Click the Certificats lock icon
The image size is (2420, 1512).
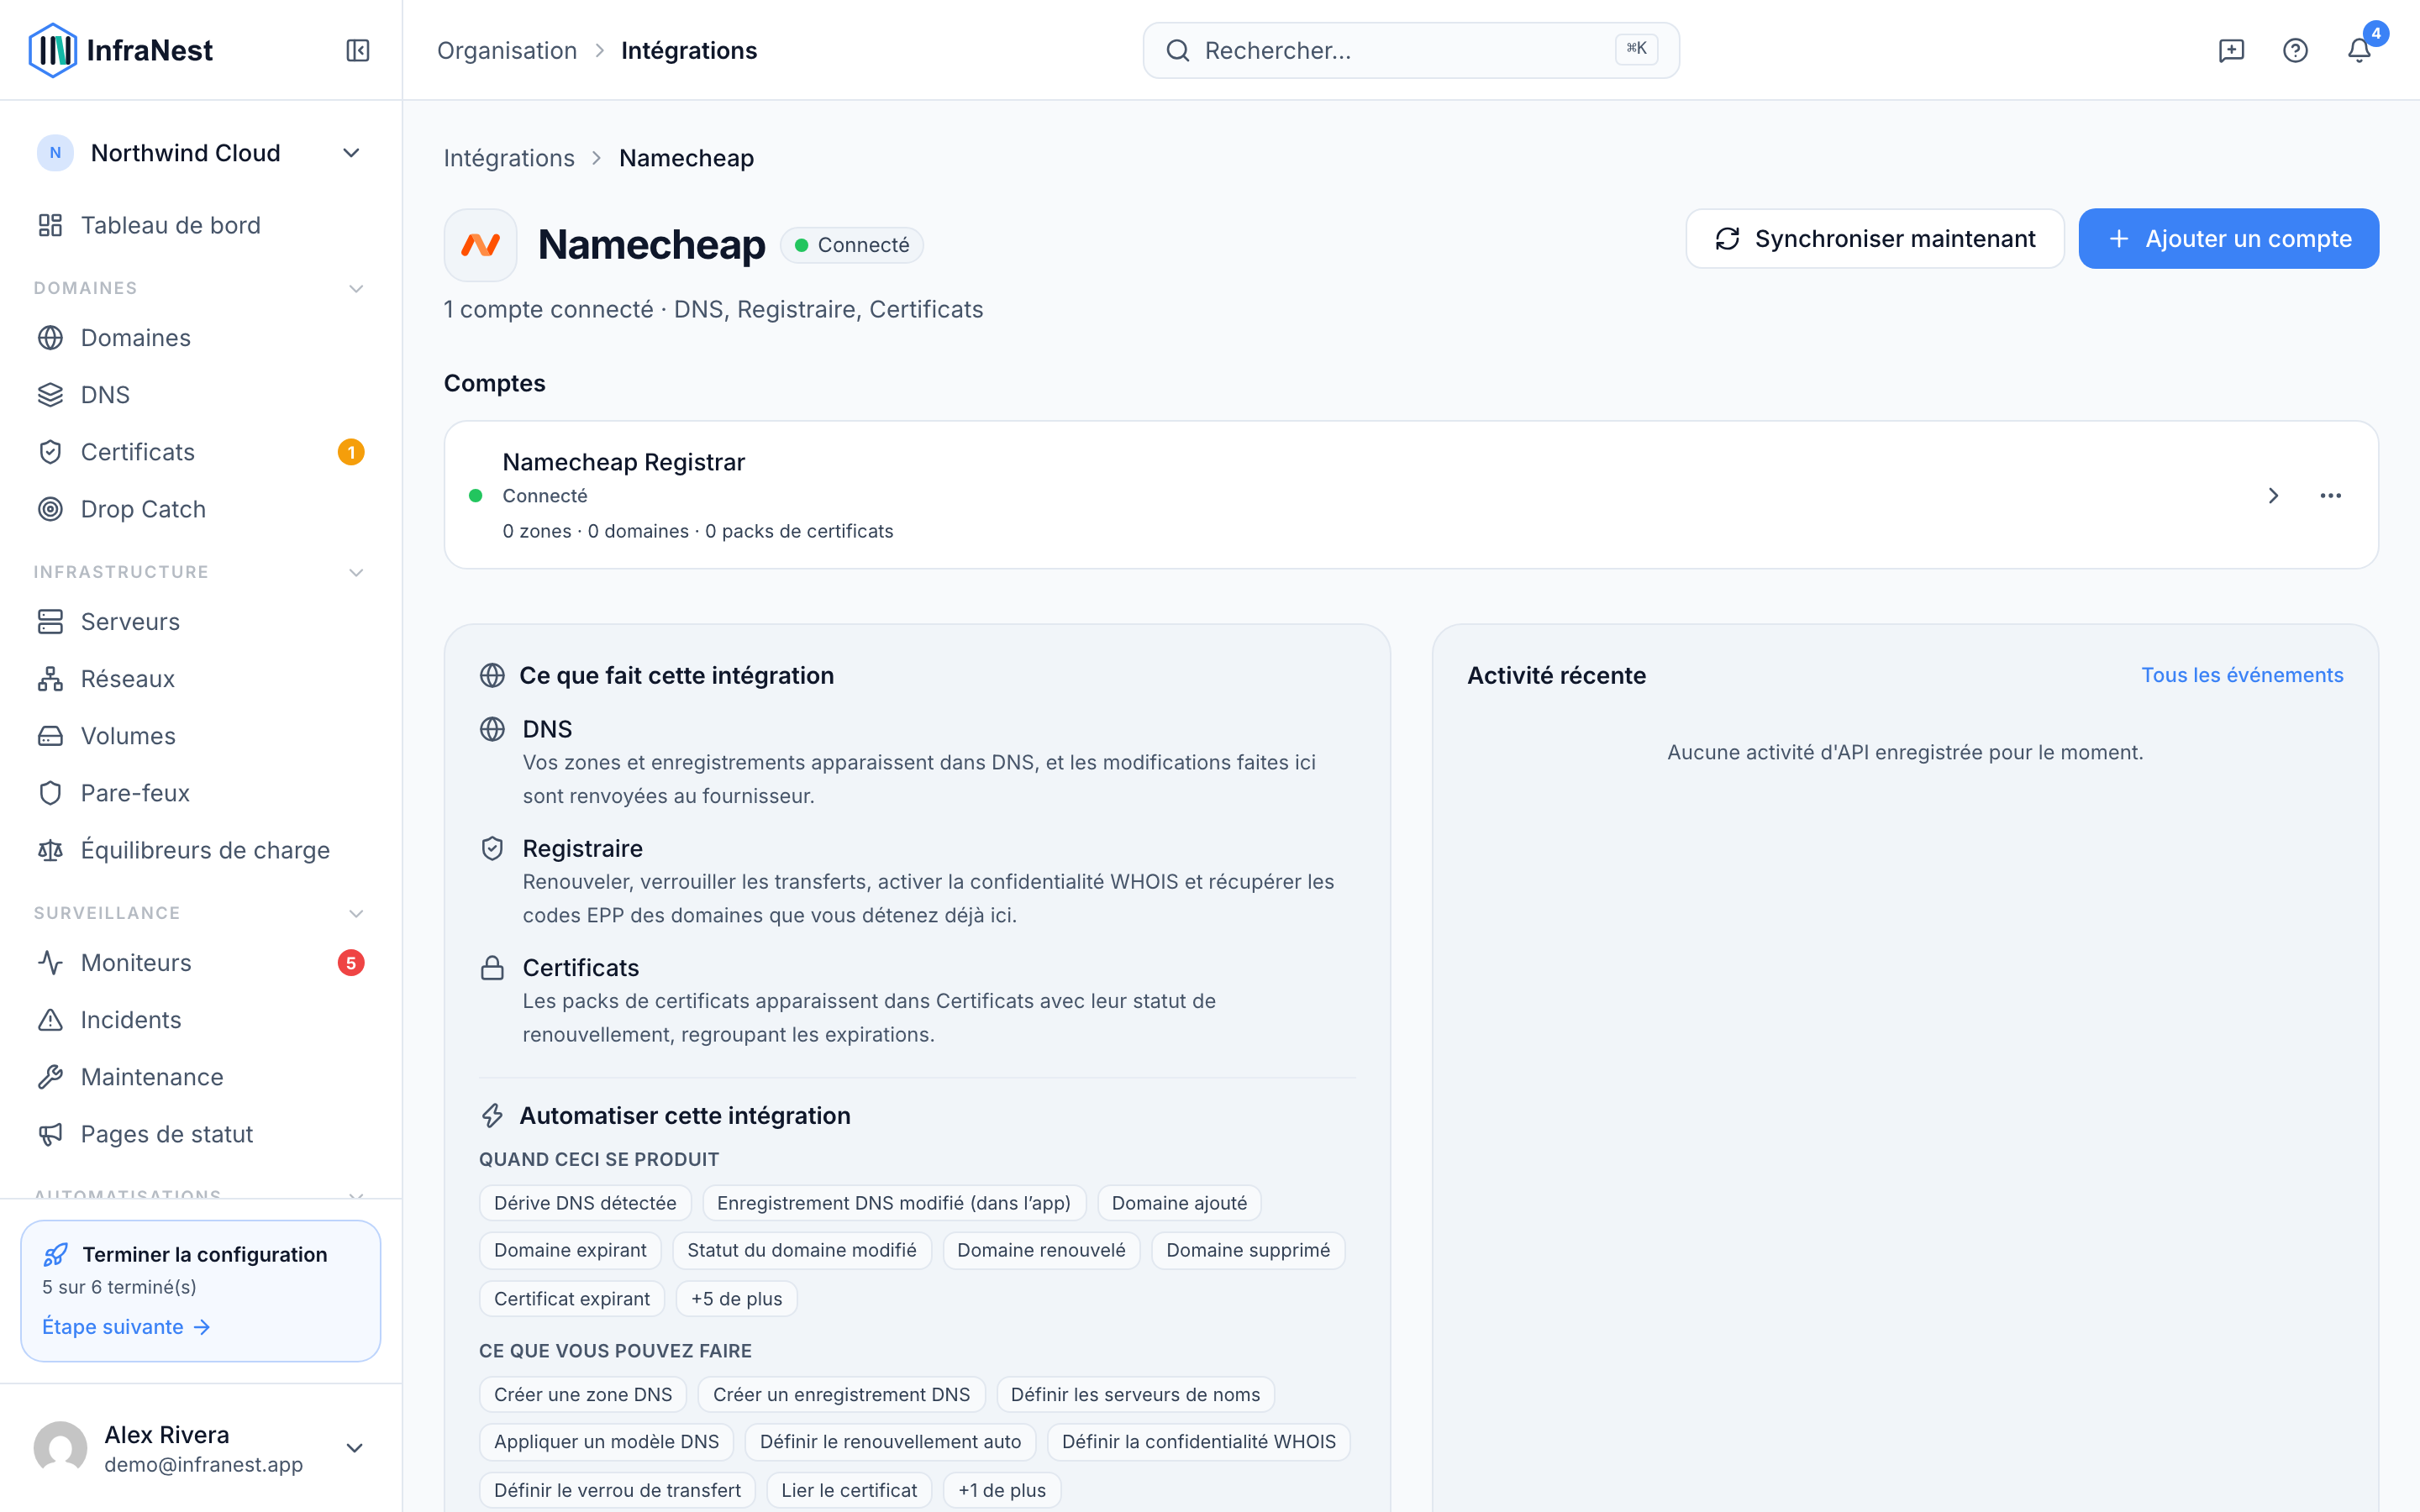(492, 967)
